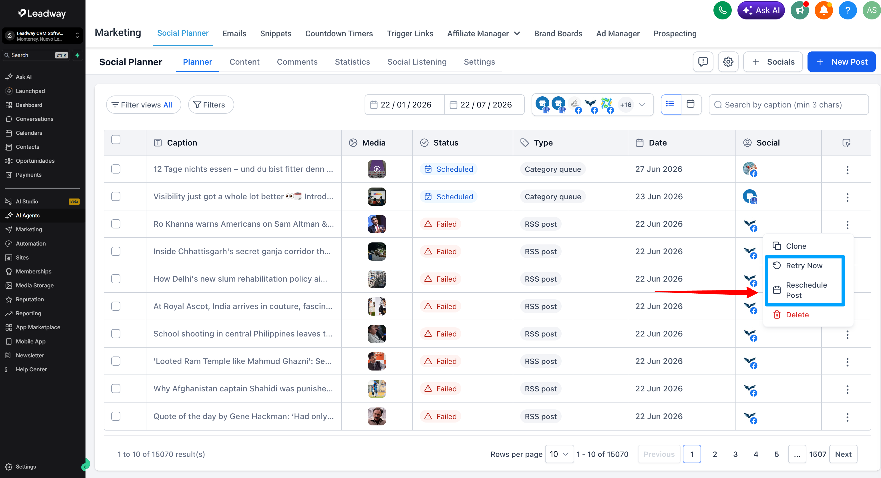Select checkbox for Gene Hackman quote row
This screenshot has height=478, width=881.
click(x=116, y=416)
